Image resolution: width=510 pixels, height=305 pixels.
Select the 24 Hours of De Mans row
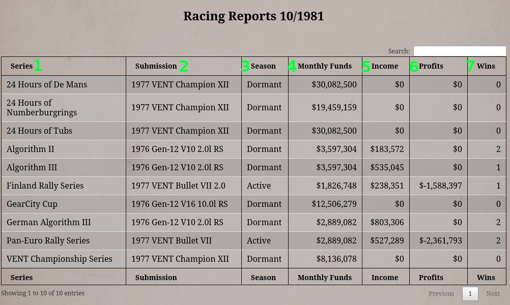[253, 85]
